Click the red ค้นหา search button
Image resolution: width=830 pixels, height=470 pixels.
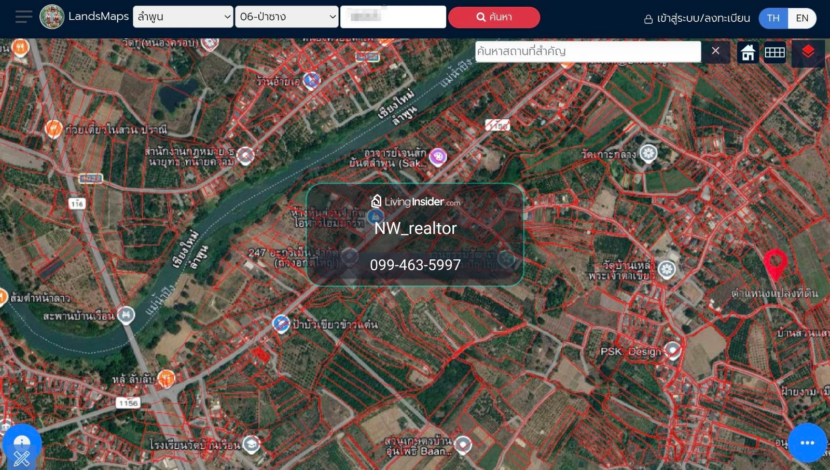point(494,17)
